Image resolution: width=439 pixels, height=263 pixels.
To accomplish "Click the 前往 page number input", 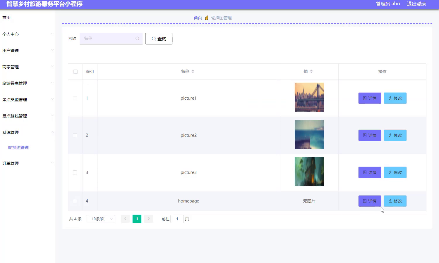I will pos(177,219).
